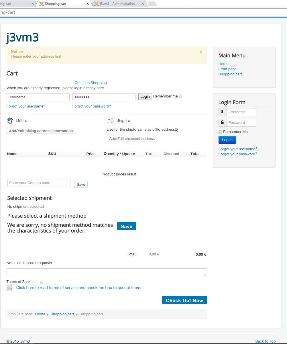Image resolution: width=287 pixels, height=344 pixels.
Task: Click the new tab button
Action: (152, 4)
